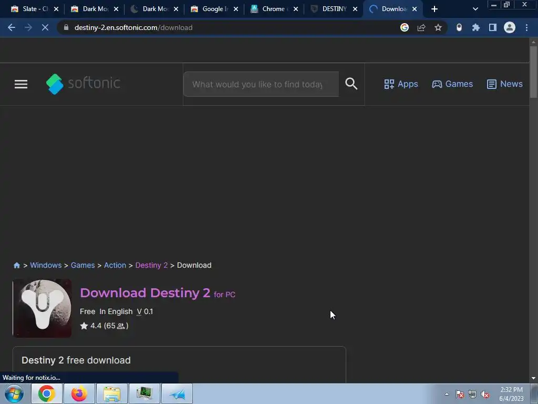Click the muted volume tray icon
This screenshot has height=404, width=538.
[485, 394]
